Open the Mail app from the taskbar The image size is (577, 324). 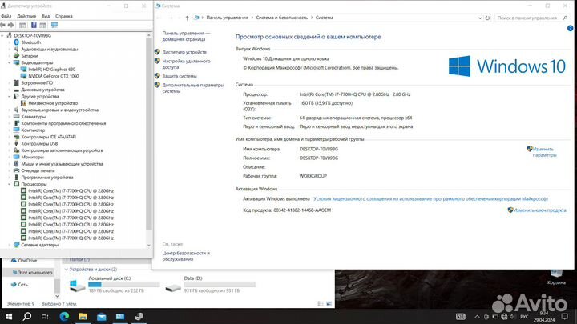102,316
